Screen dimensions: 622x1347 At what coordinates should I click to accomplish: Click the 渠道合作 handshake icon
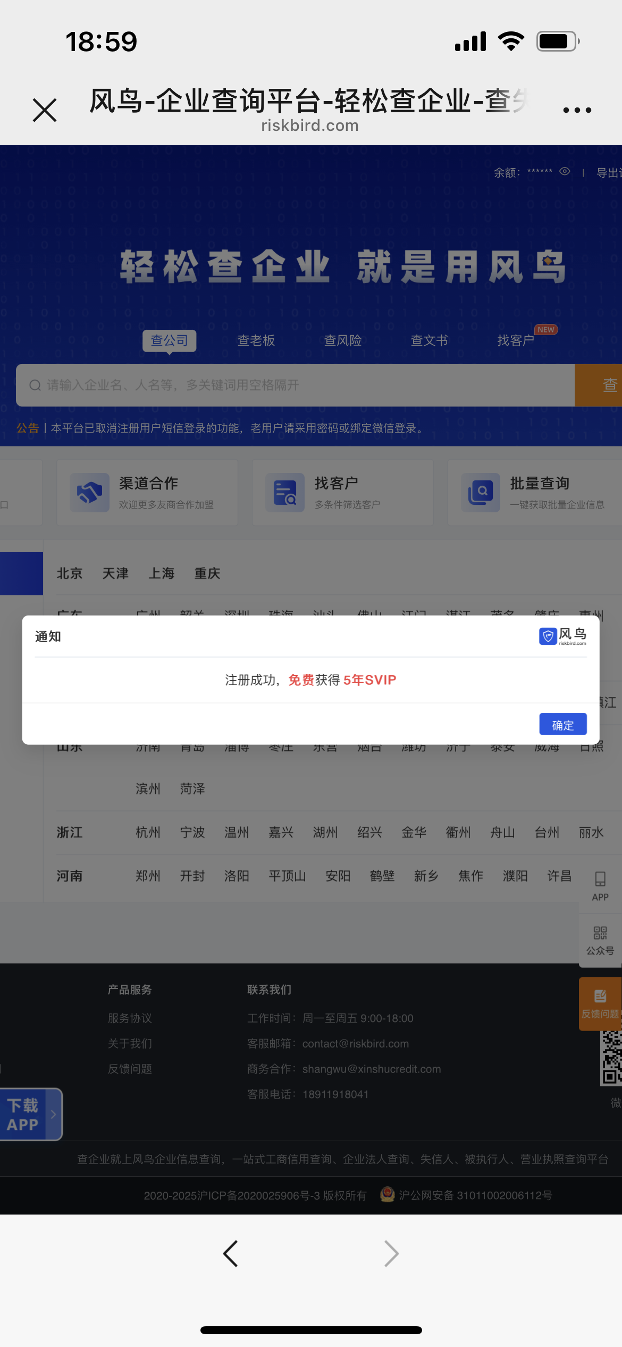(x=89, y=493)
